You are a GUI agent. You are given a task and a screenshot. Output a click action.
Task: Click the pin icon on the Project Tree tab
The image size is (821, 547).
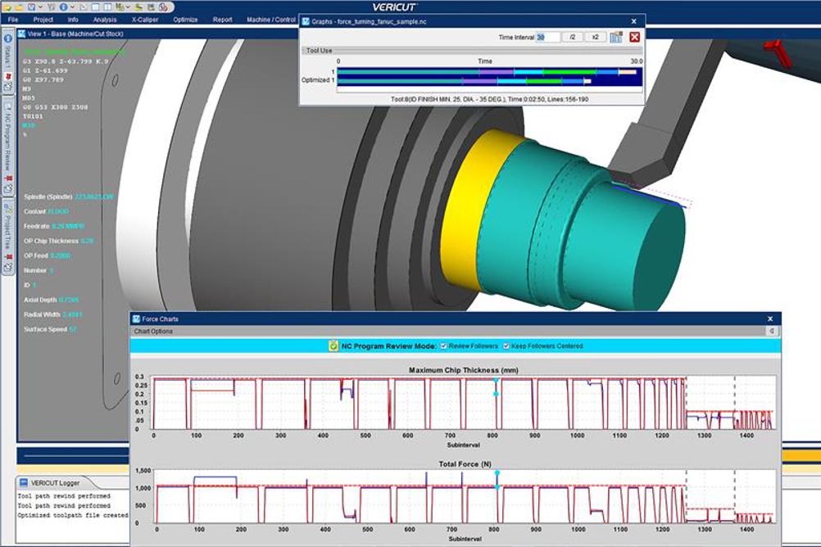[8, 256]
